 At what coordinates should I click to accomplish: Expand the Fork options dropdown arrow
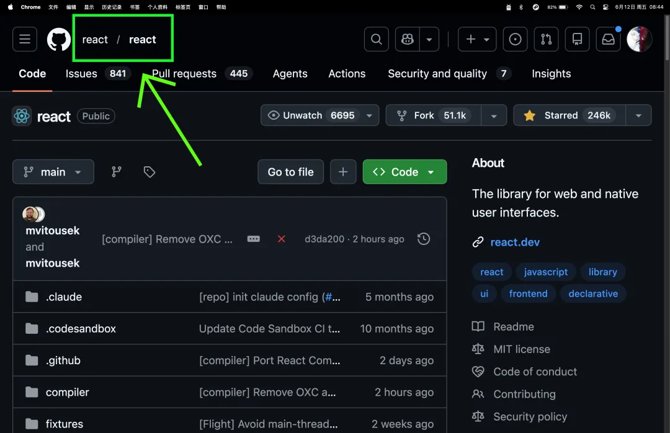click(x=494, y=115)
